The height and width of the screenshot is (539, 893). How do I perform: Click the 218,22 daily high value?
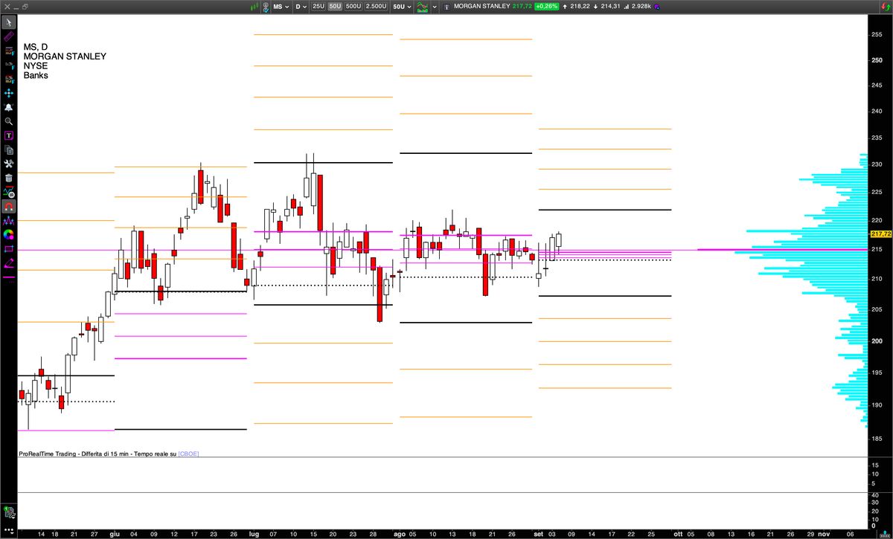580,6
